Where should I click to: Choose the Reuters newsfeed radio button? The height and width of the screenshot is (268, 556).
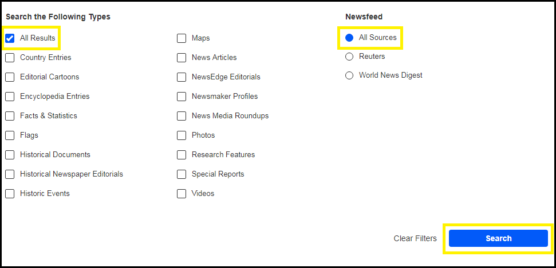[x=349, y=57]
